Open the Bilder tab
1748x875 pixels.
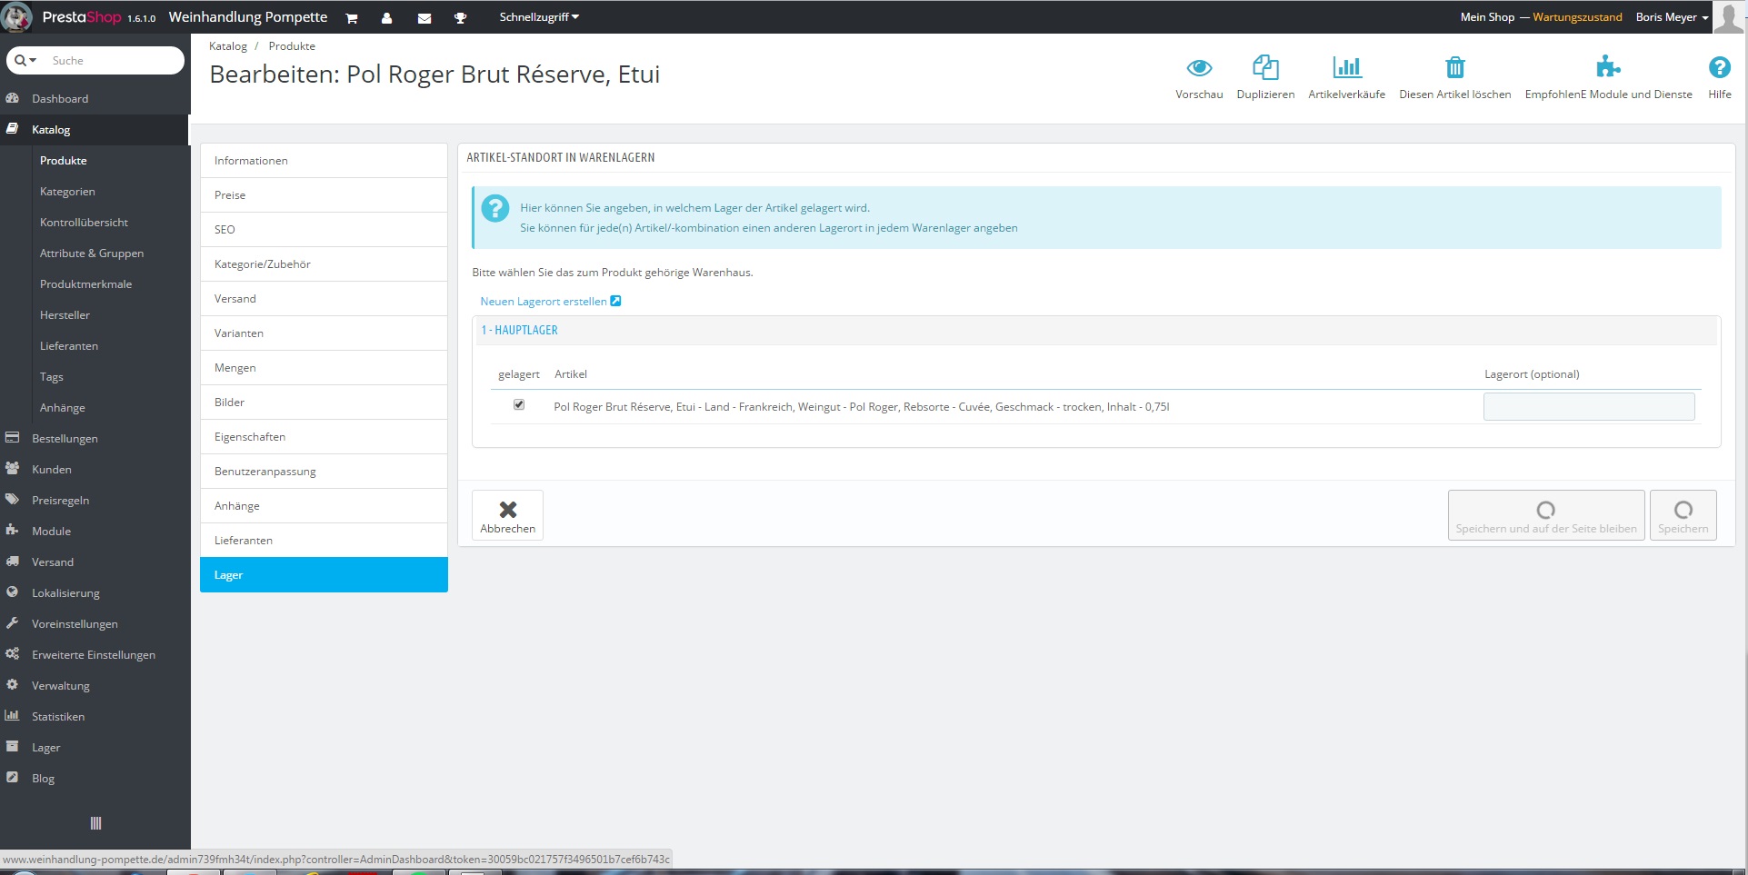[324, 403]
